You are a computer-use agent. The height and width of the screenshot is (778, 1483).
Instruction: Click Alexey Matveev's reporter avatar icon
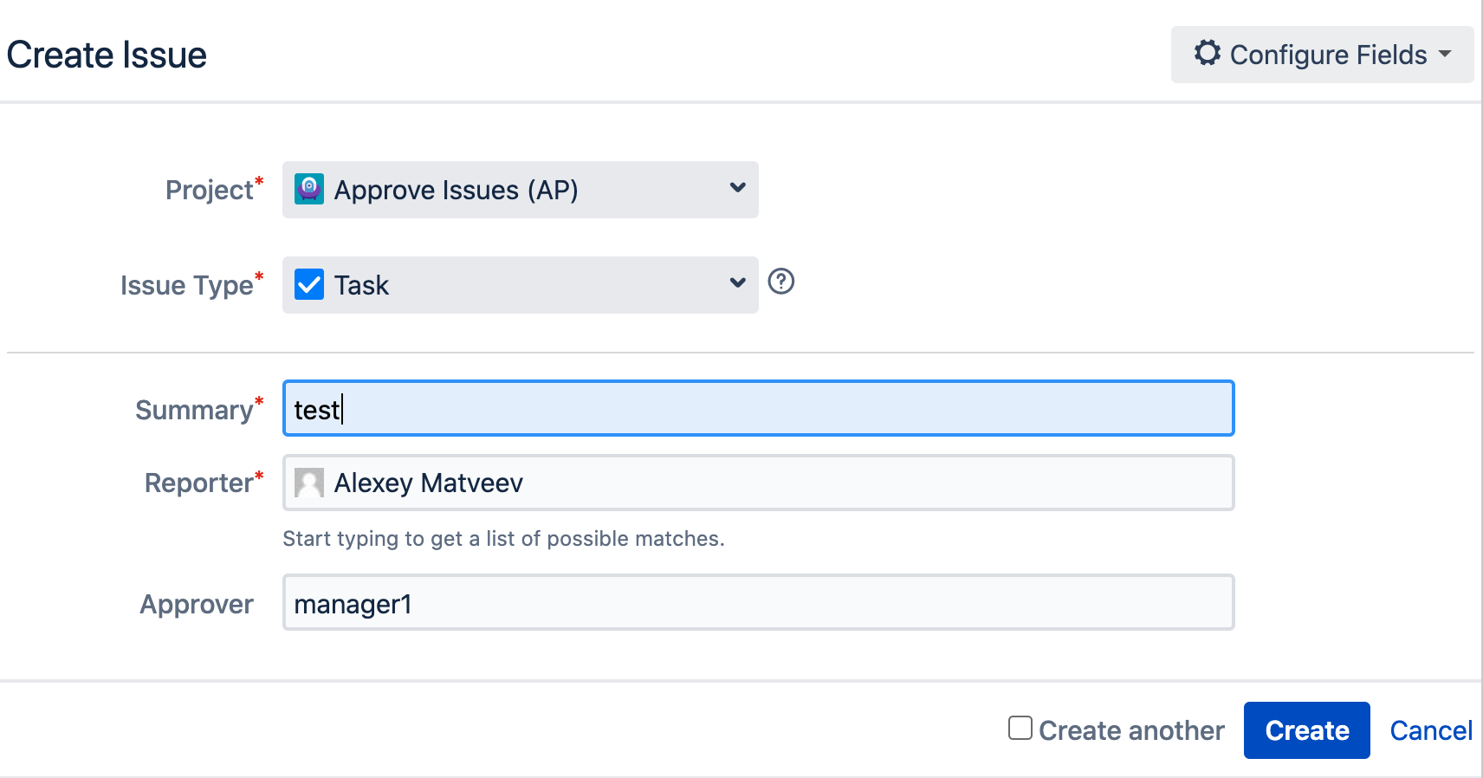309,483
